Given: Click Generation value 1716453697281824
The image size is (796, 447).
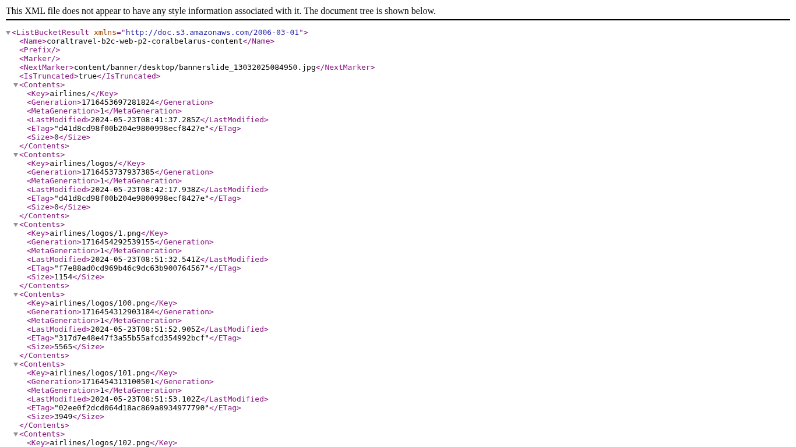Looking at the screenshot, I should (118, 102).
